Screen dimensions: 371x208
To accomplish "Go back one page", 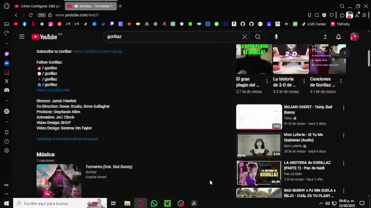I will point(16,15).
